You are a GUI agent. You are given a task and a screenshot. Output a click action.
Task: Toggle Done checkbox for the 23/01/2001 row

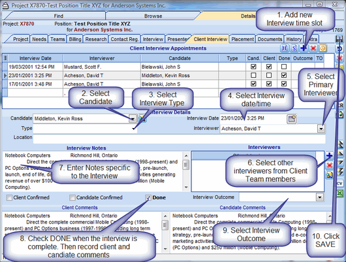point(284,75)
